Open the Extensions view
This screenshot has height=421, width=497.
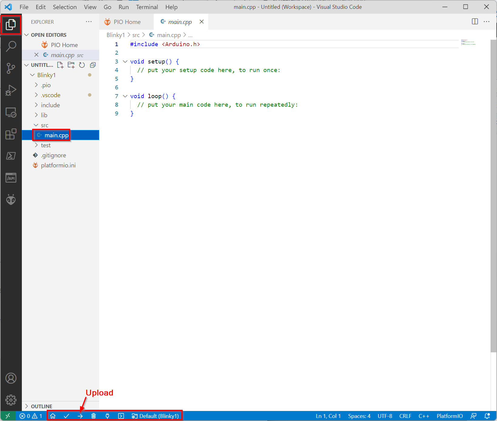pyautogui.click(x=11, y=134)
